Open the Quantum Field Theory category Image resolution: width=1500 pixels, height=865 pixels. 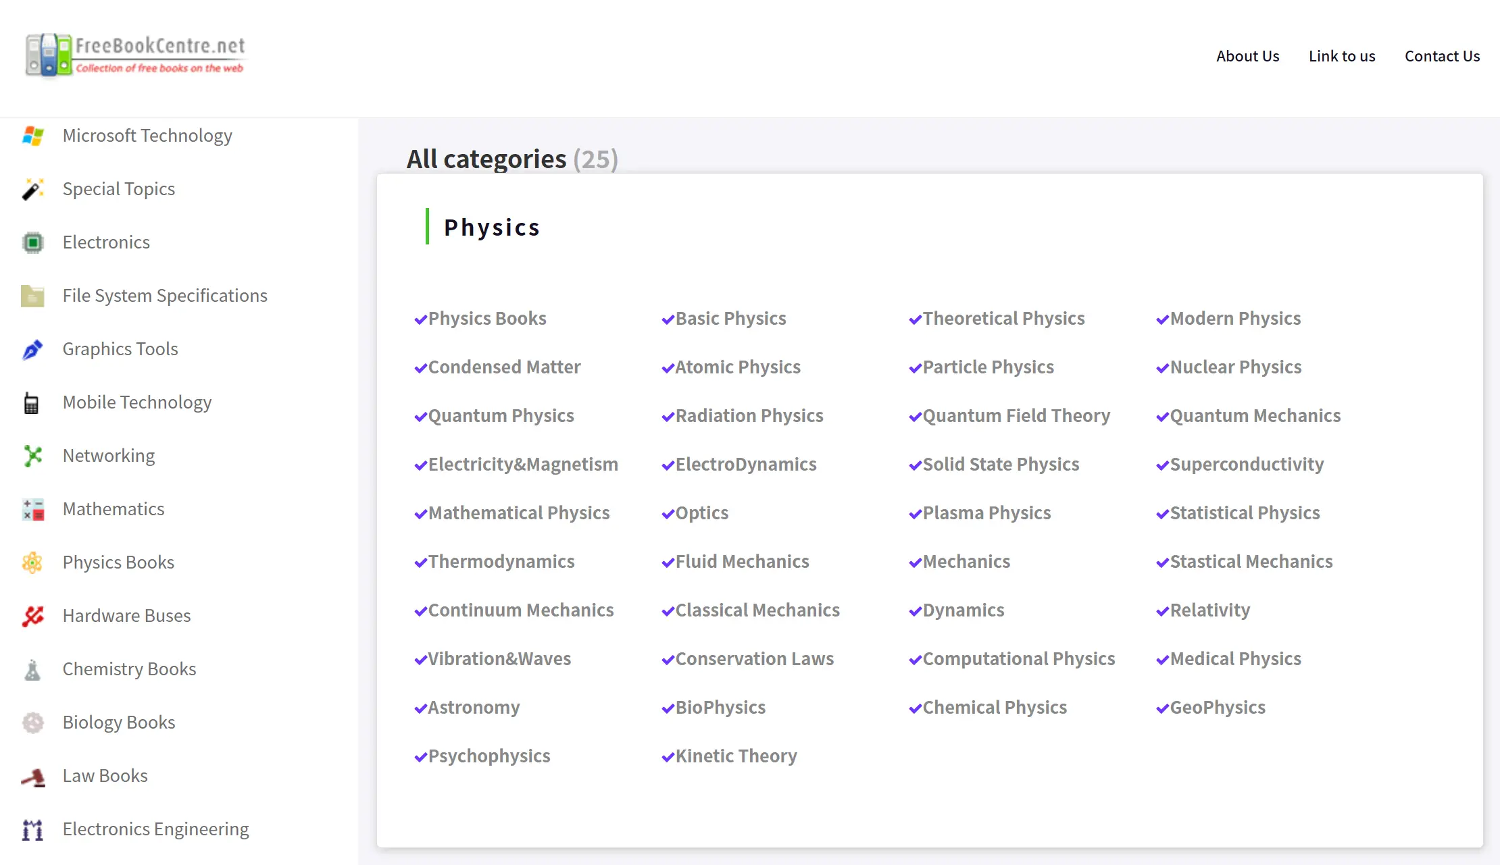tap(1016, 416)
